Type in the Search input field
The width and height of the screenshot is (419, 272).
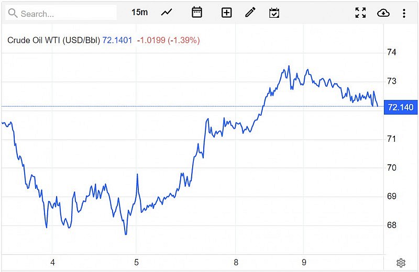click(65, 13)
